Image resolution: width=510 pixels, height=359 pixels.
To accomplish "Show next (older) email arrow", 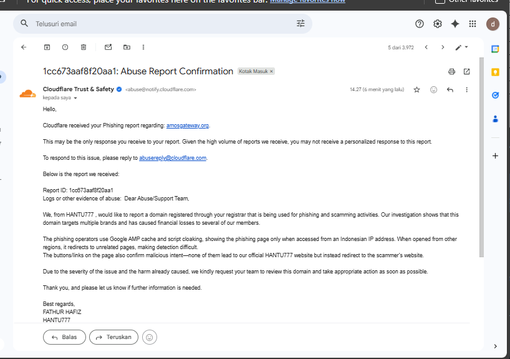I will coord(443,47).
